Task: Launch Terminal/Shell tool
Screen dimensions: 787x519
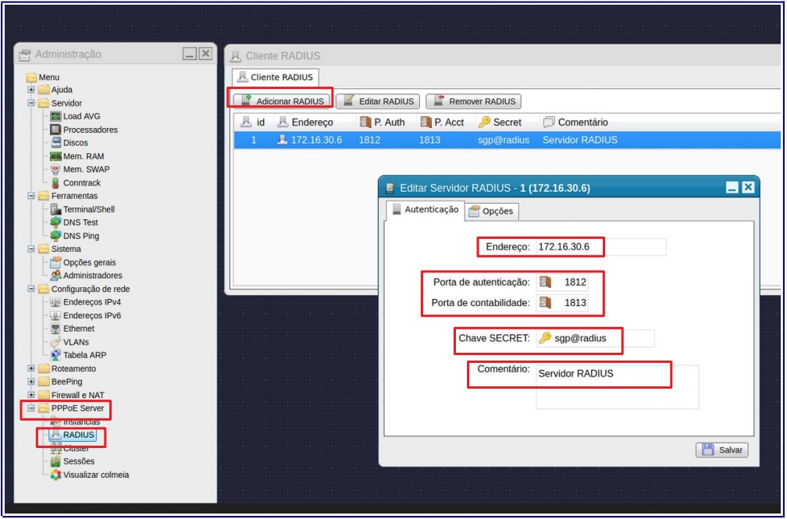Action: (88, 209)
